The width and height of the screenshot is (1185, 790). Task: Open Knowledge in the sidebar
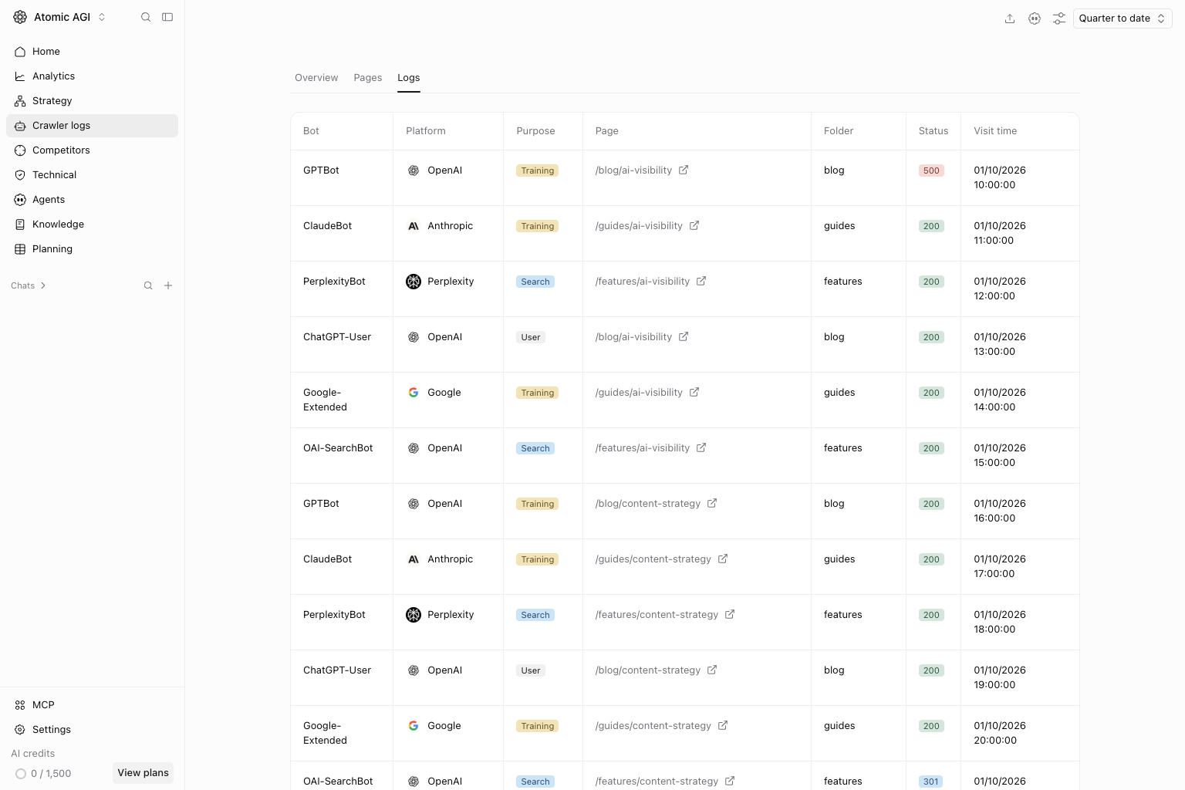(x=92, y=225)
